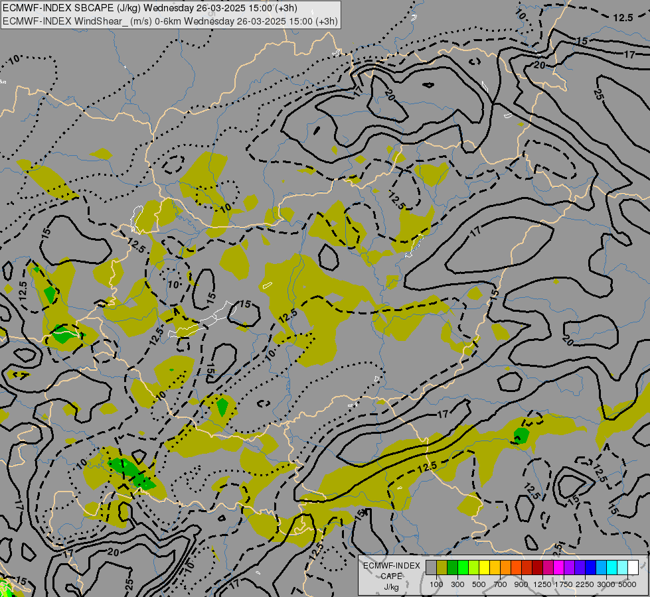Select the white swatch at legend end
650x597 pixels.
point(633,567)
